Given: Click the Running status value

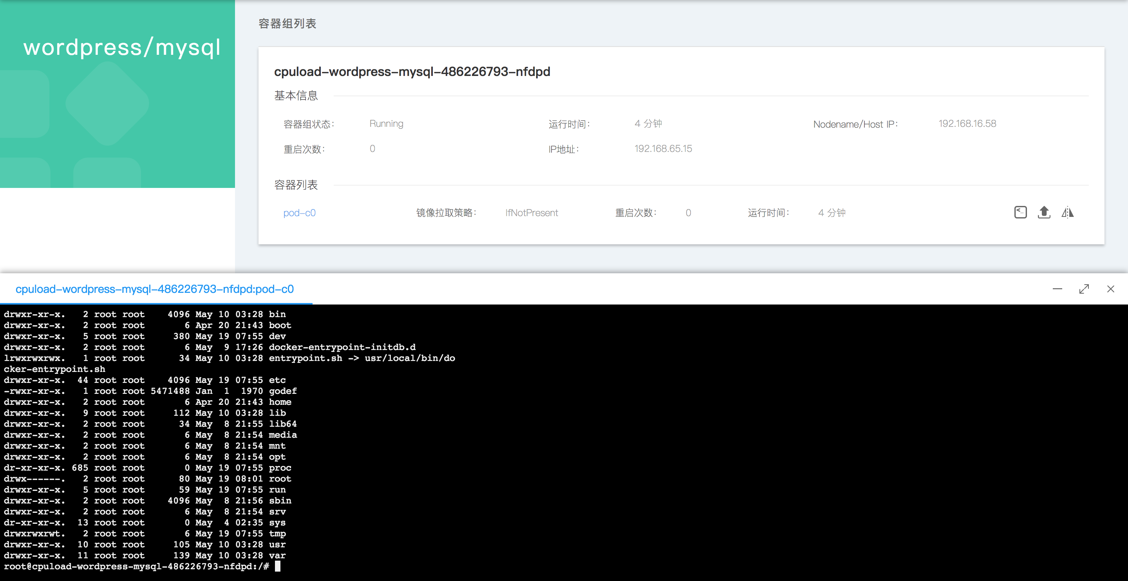Looking at the screenshot, I should pyautogui.click(x=386, y=124).
